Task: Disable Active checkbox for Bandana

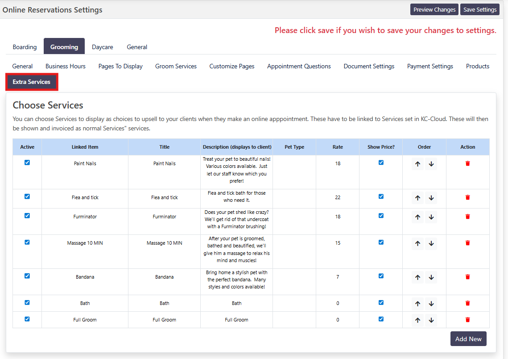Action: pos(27,276)
